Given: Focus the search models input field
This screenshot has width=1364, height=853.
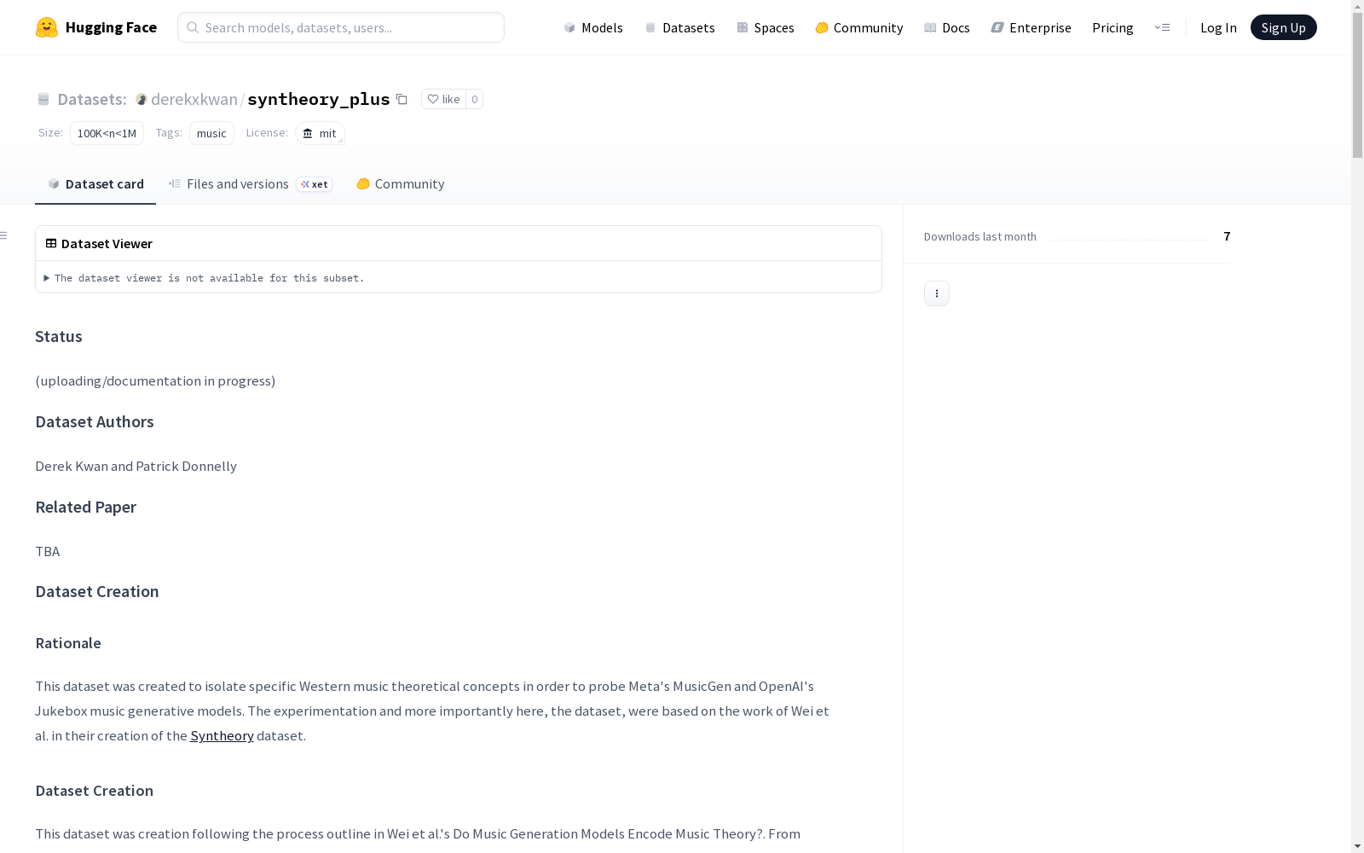Looking at the screenshot, I should click(341, 27).
